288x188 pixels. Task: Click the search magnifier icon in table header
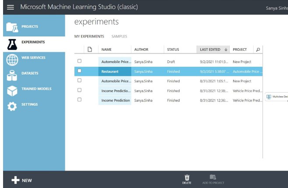click(x=258, y=50)
